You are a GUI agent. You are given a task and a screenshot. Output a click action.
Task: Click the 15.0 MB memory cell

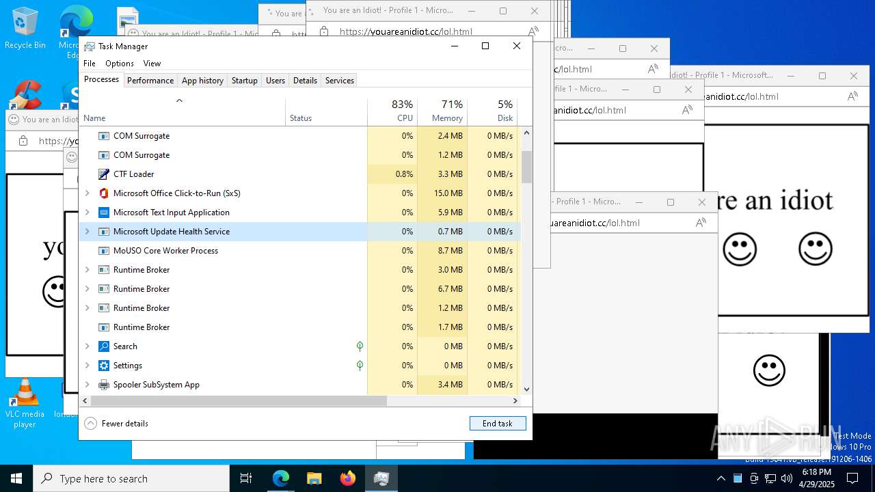[x=442, y=193]
